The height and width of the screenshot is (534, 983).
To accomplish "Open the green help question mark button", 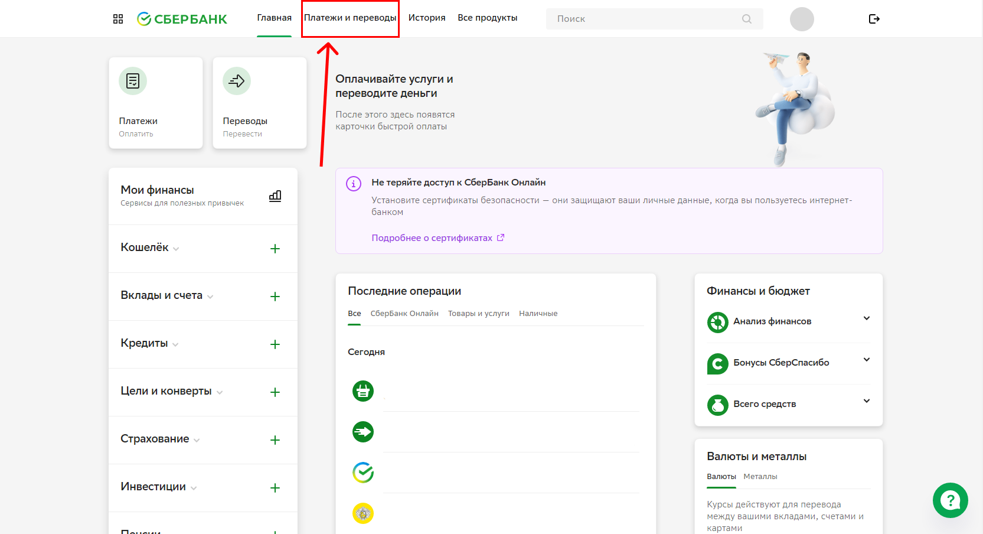I will 951,500.
